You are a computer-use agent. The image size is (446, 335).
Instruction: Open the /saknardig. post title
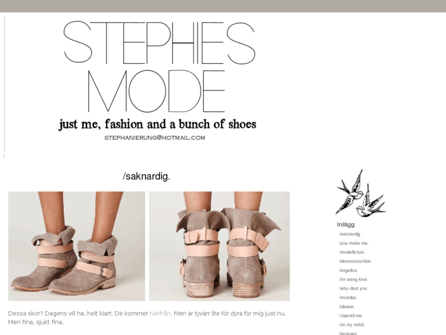coord(146,176)
